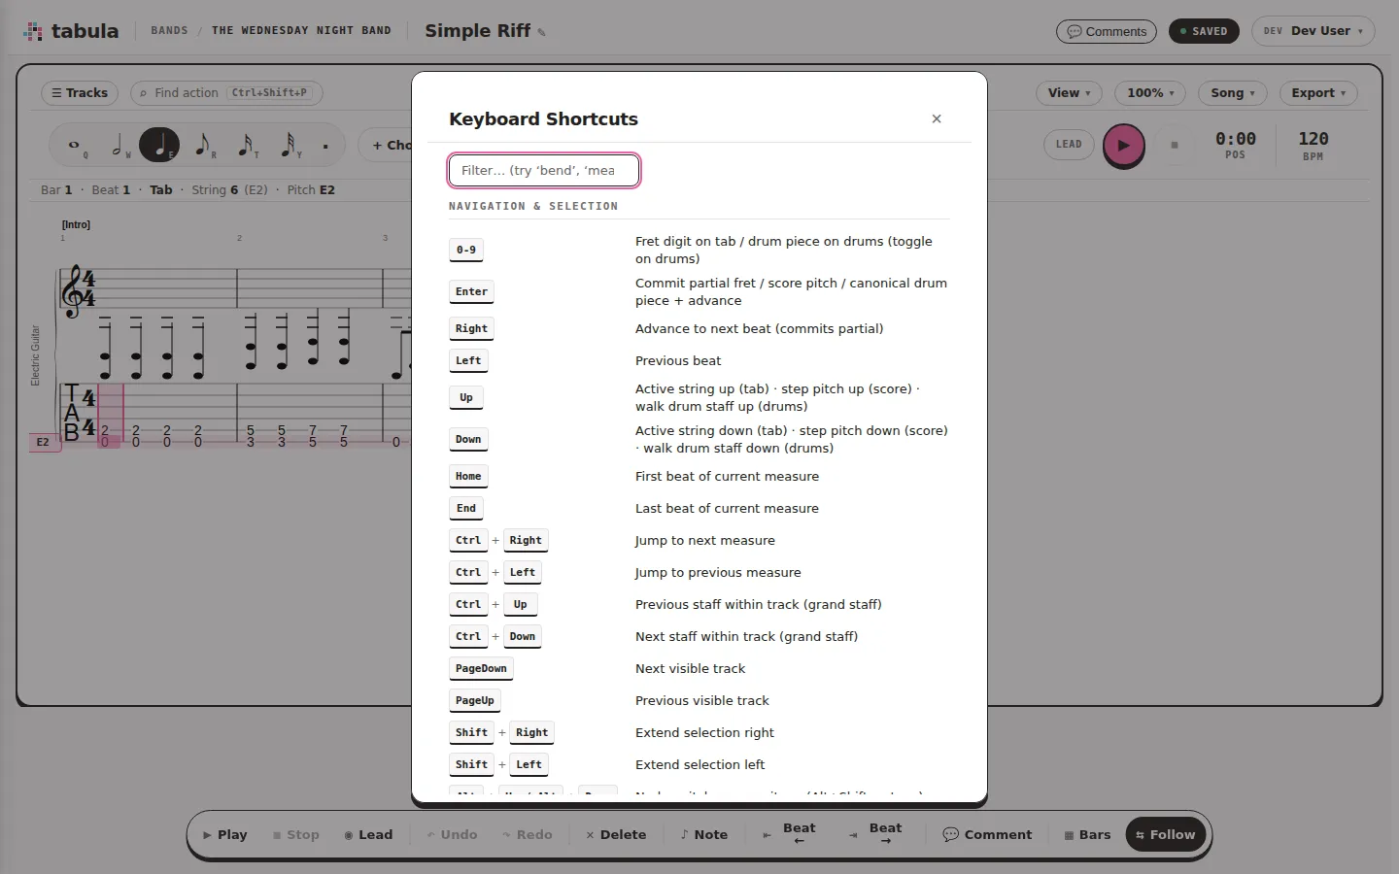Click the PageUp key shortcut badge
The width and height of the screenshot is (1399, 874).
pyautogui.click(x=475, y=701)
